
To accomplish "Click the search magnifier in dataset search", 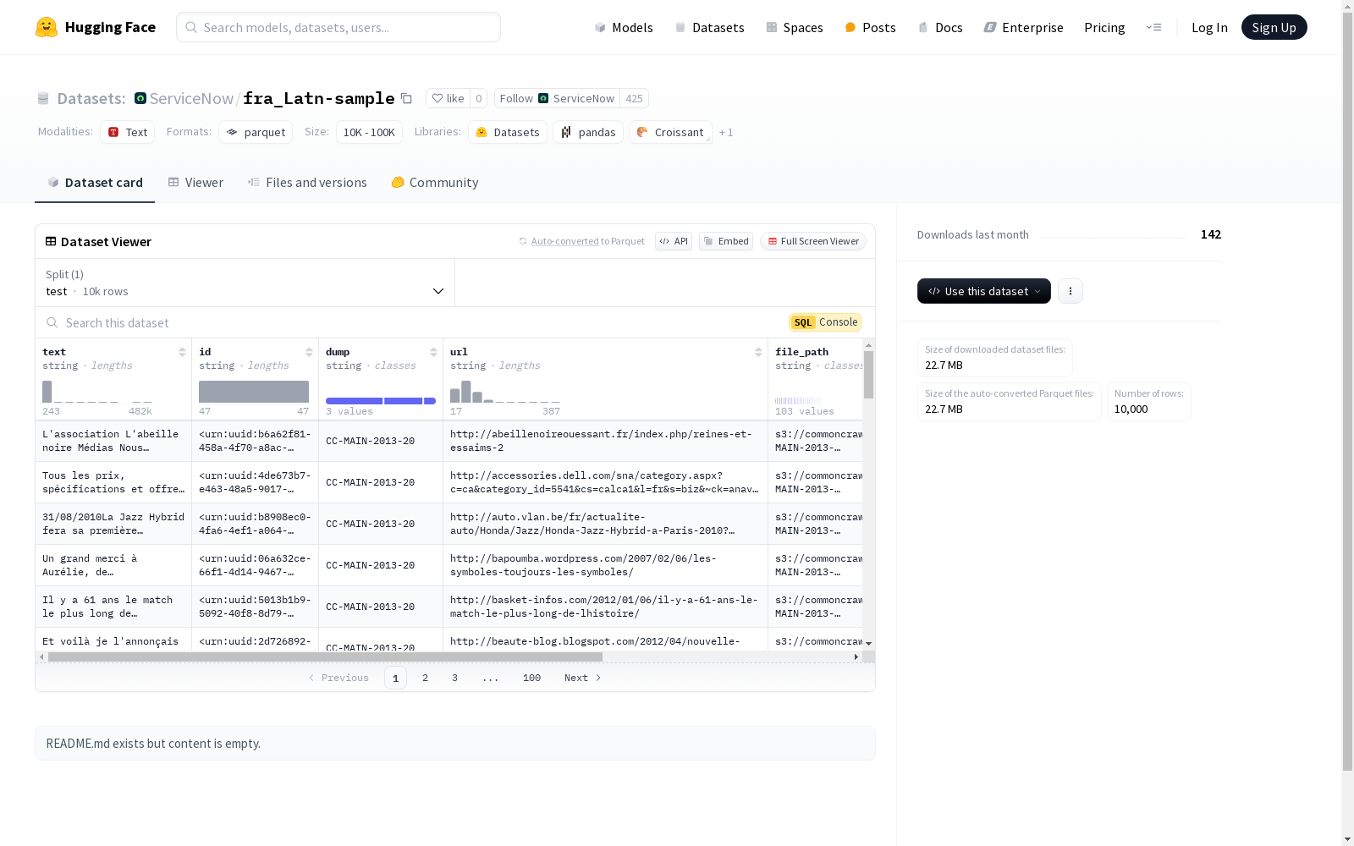I will pos(52,322).
